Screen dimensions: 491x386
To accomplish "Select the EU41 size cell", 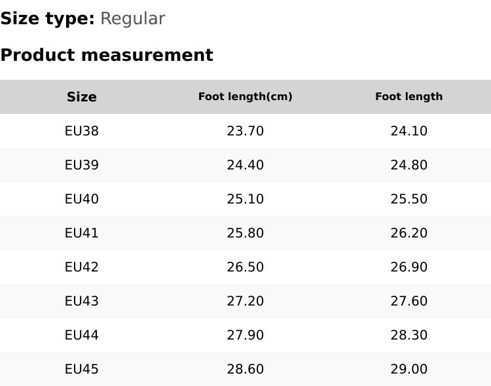I will [x=82, y=233].
